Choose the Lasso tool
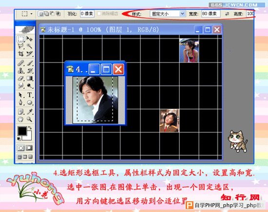 tap(21, 46)
